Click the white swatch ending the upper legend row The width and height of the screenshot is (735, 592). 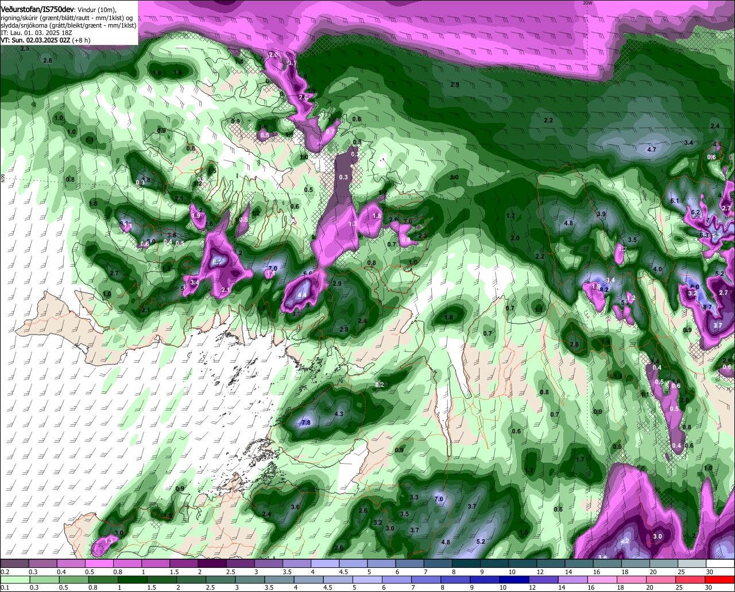[721, 564]
